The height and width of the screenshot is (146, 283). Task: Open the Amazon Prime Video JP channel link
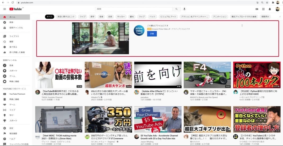(171, 29)
